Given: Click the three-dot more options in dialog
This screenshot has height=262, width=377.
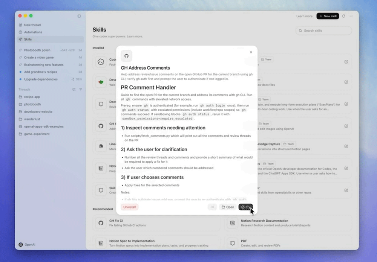Looking at the screenshot, I should pos(212,207).
